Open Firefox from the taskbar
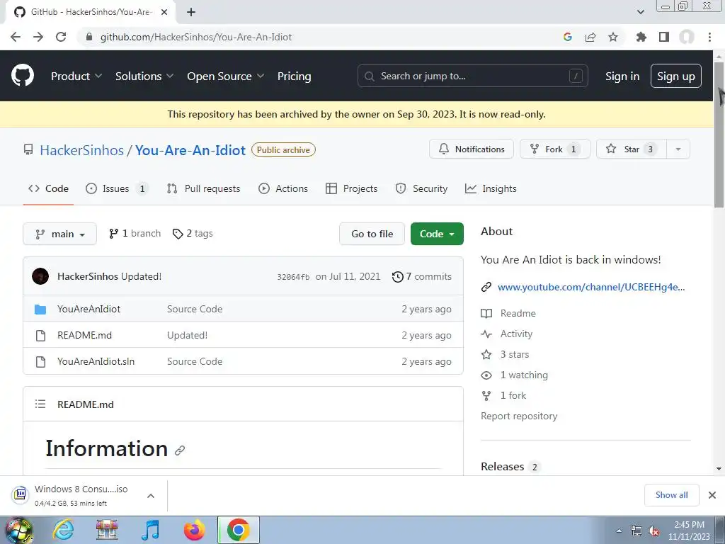The width and height of the screenshot is (725, 544). [x=194, y=530]
